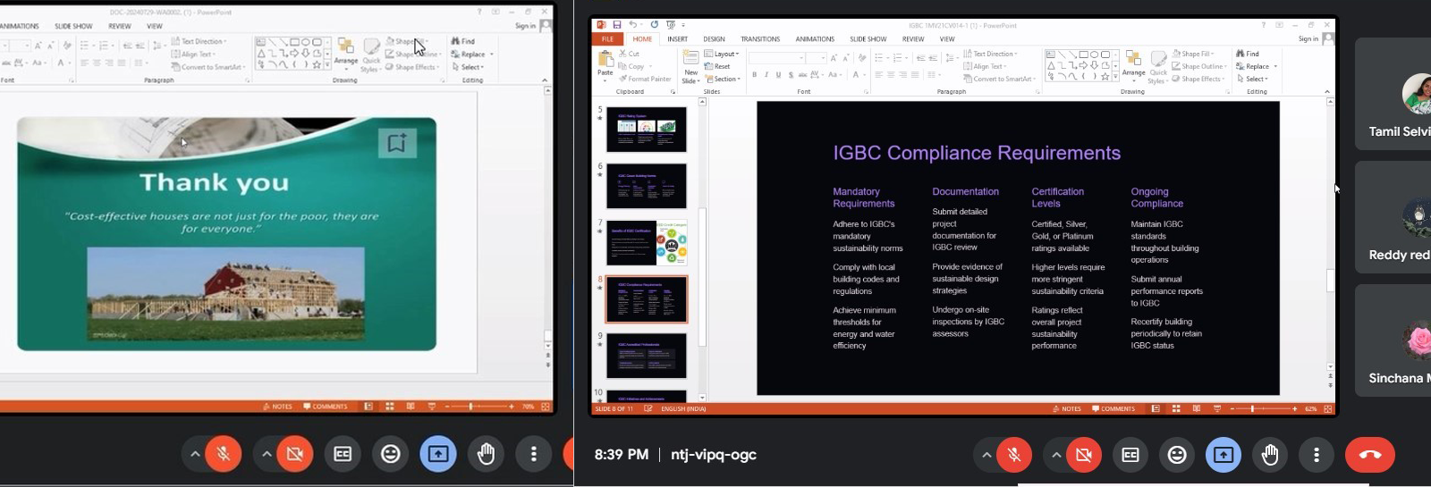Click zoom in plus in right PowerPoint
Viewport: 1431px width, 487px height.
(1295, 408)
